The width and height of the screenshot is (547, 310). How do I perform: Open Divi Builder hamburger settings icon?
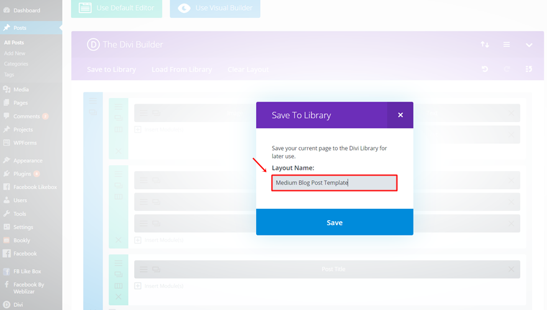point(507,45)
